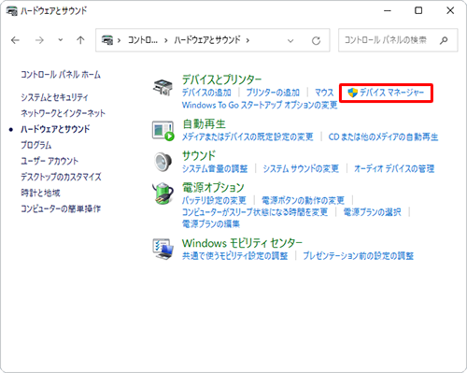467x373 pixels.
Task: Open プログラム in sidebar
Action: 35,145
